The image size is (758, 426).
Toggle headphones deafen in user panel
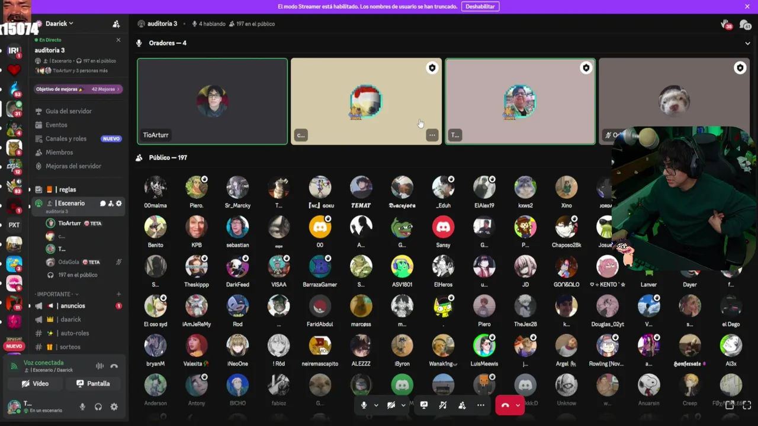(98, 407)
